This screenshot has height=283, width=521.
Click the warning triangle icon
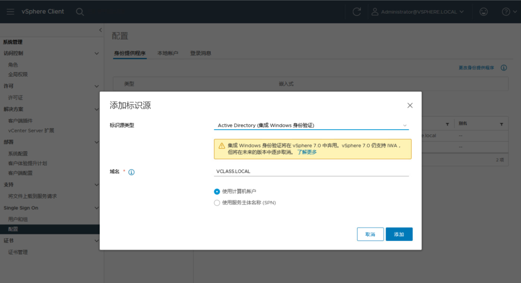tap(221, 146)
